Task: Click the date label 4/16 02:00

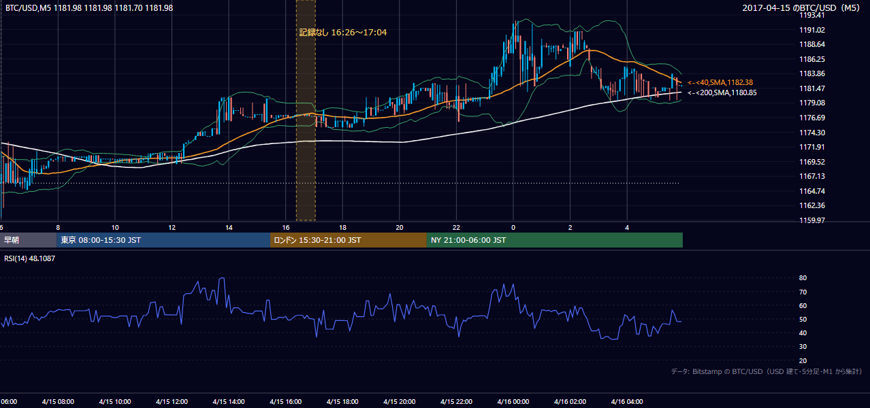Action: 570,402
